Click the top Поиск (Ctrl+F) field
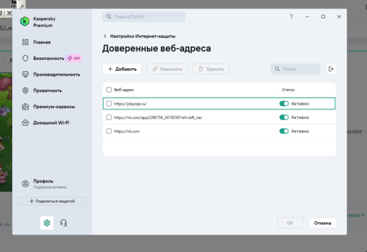Screen dimensions: 367x252 pos(144,16)
